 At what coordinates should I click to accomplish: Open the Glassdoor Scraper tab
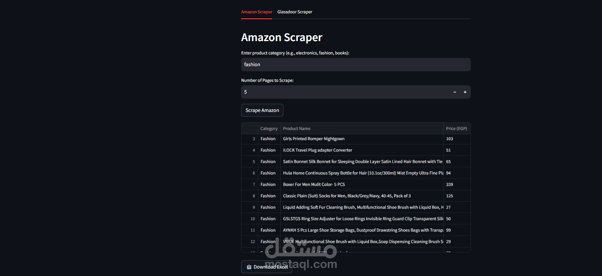295,12
